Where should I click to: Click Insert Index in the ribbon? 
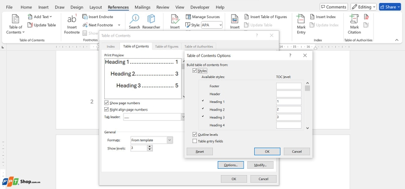(322, 17)
